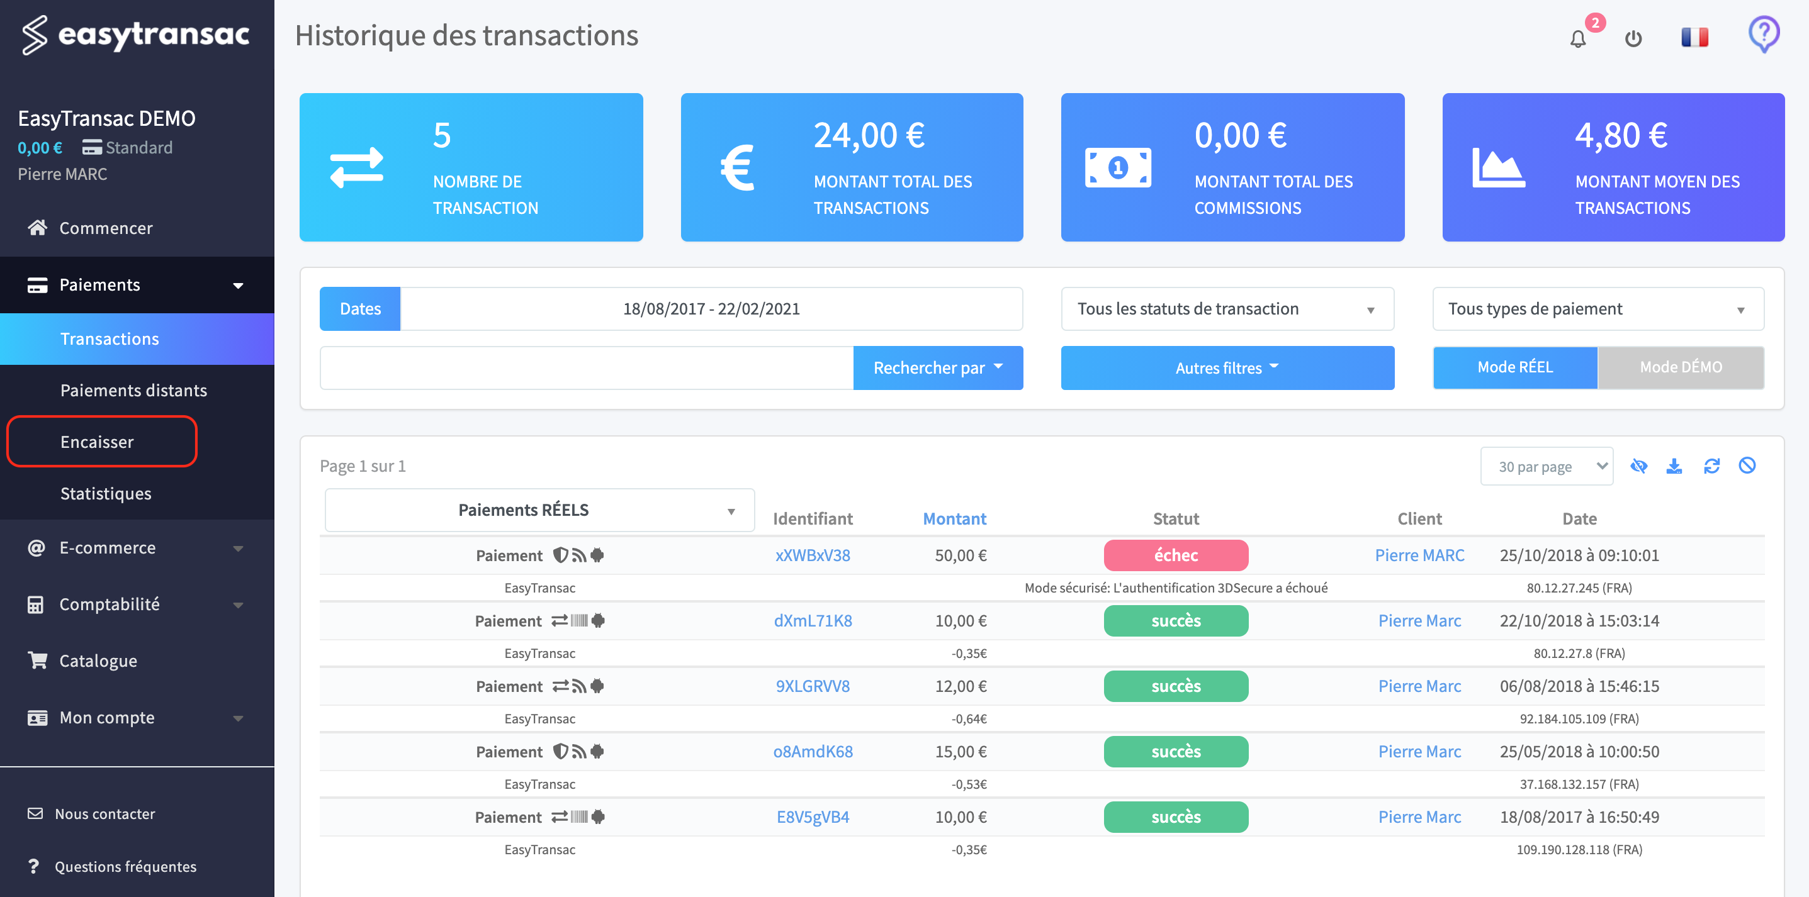Click the @ icon by E-commerce

click(37, 547)
